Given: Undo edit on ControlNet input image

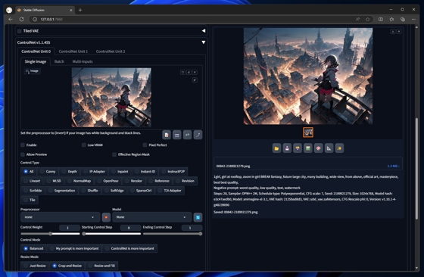Looking at the screenshot, I should (x=182, y=72).
